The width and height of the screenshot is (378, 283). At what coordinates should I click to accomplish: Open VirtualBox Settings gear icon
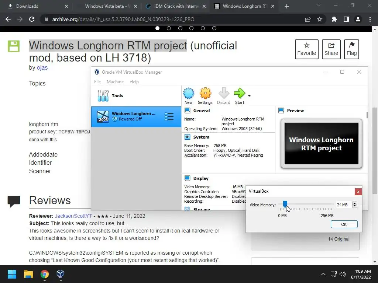(x=205, y=96)
